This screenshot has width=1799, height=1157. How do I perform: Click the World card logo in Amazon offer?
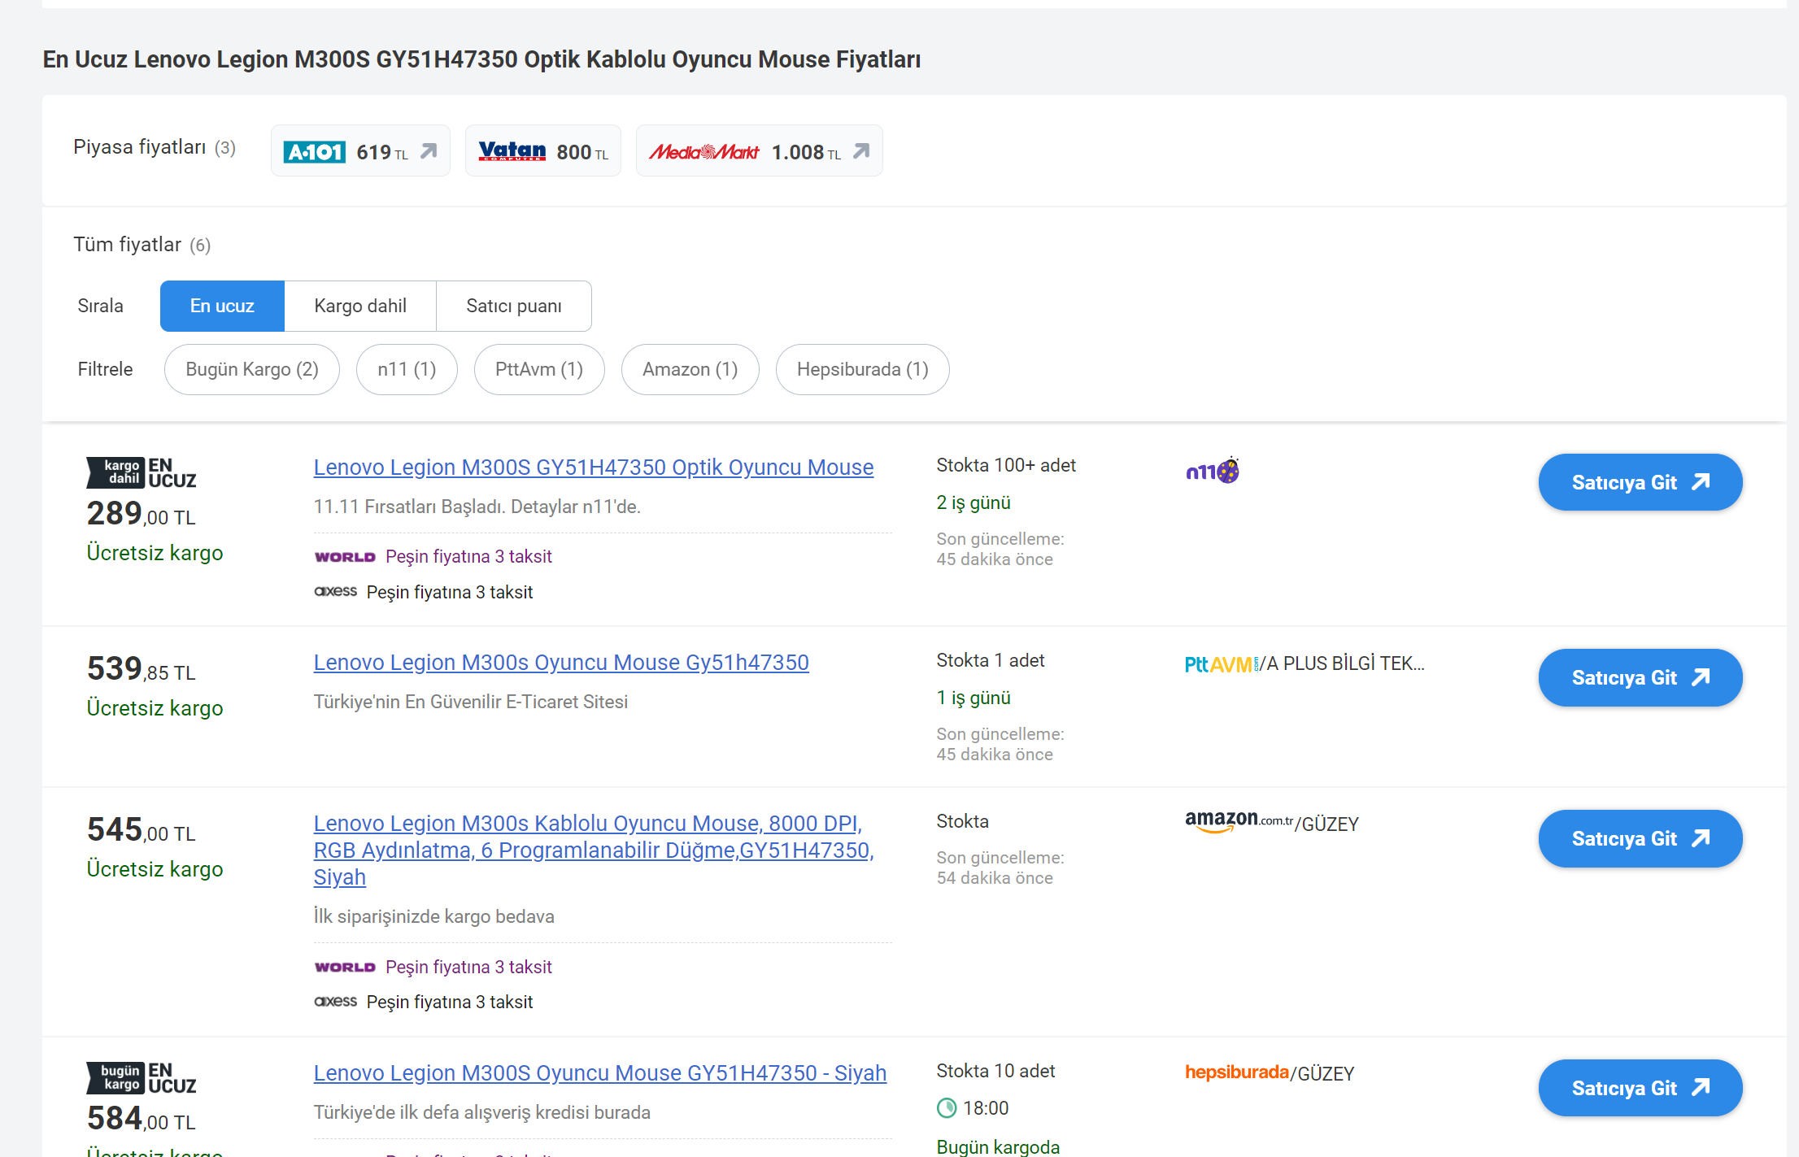click(x=345, y=968)
